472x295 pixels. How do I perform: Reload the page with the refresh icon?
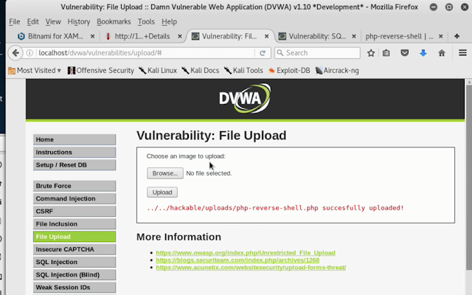[x=263, y=53]
